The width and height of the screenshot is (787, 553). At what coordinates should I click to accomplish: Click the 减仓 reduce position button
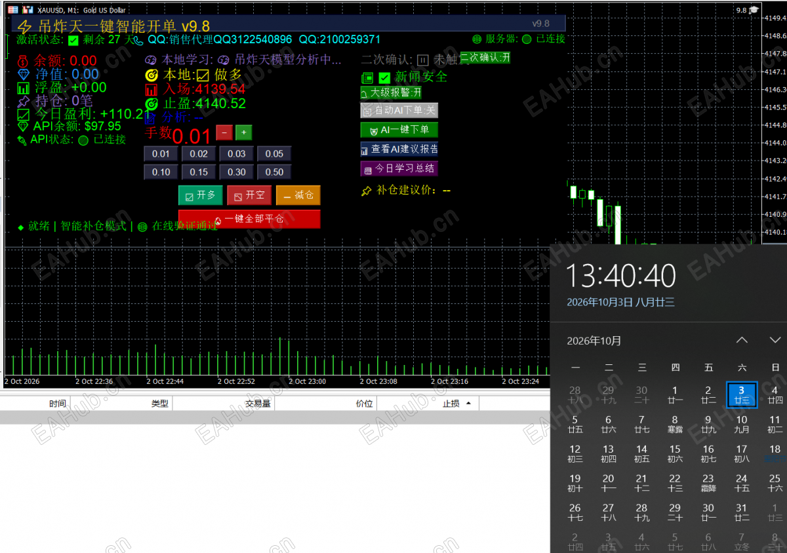[x=298, y=195]
